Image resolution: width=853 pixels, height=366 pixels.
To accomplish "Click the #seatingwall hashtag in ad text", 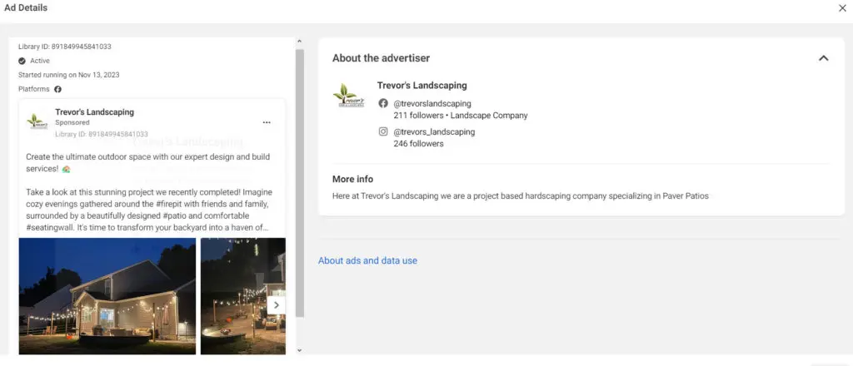I will tap(49, 228).
